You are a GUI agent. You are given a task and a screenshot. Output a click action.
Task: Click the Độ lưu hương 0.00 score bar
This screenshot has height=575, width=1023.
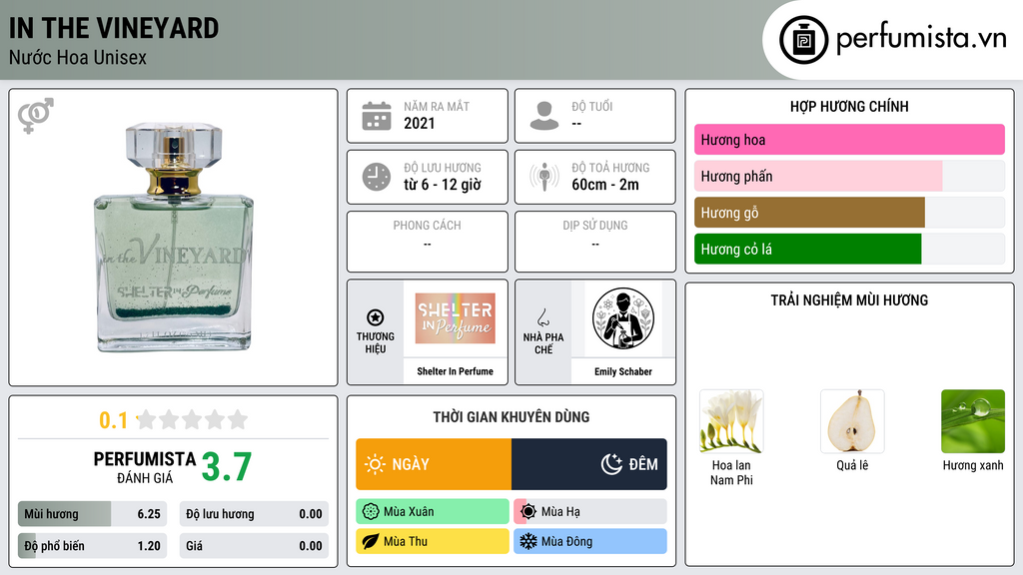point(254,514)
